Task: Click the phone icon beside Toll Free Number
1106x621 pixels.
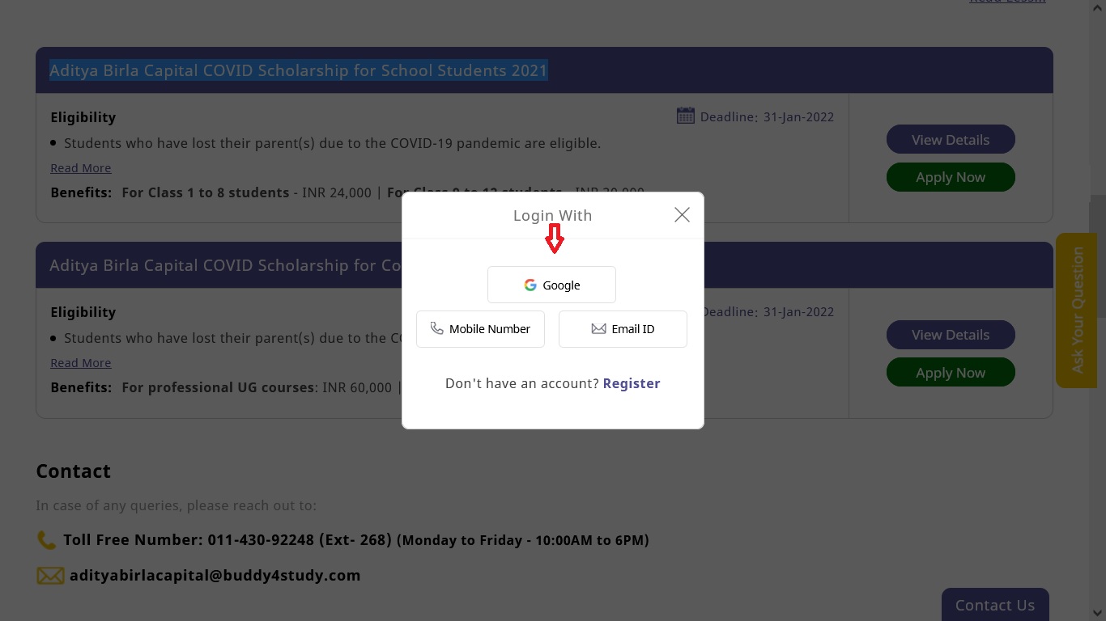Action: click(x=46, y=539)
